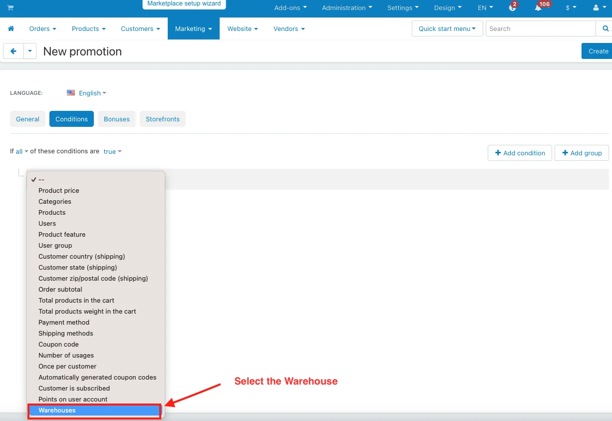Image resolution: width=612 pixels, height=421 pixels.
Task: Pick Once per customer in dropdown list
Action: coord(67,367)
